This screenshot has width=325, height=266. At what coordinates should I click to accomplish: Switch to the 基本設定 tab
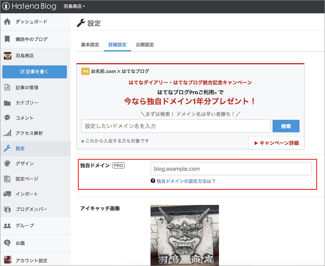[90, 45]
